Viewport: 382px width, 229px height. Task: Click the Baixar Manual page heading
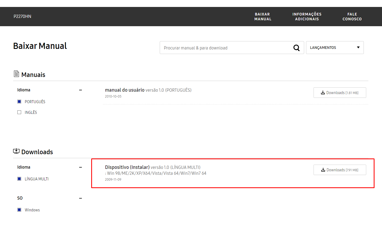(x=40, y=46)
